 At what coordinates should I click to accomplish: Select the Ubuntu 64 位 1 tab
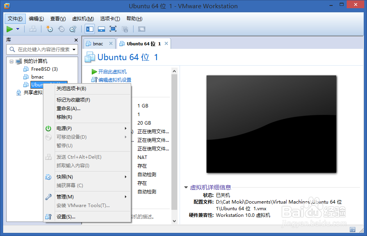coord(144,44)
